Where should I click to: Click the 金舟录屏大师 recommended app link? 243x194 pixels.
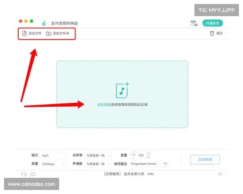pos(134,174)
